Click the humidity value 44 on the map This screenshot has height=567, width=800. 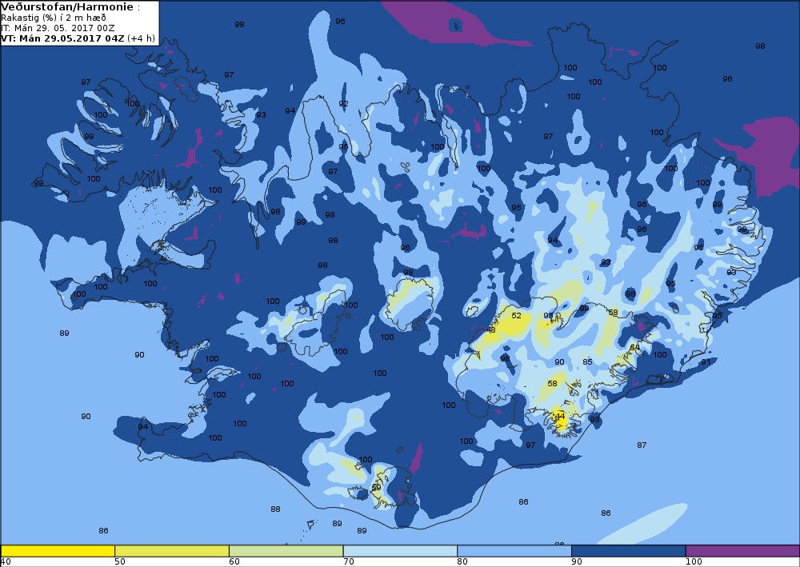coord(560,417)
